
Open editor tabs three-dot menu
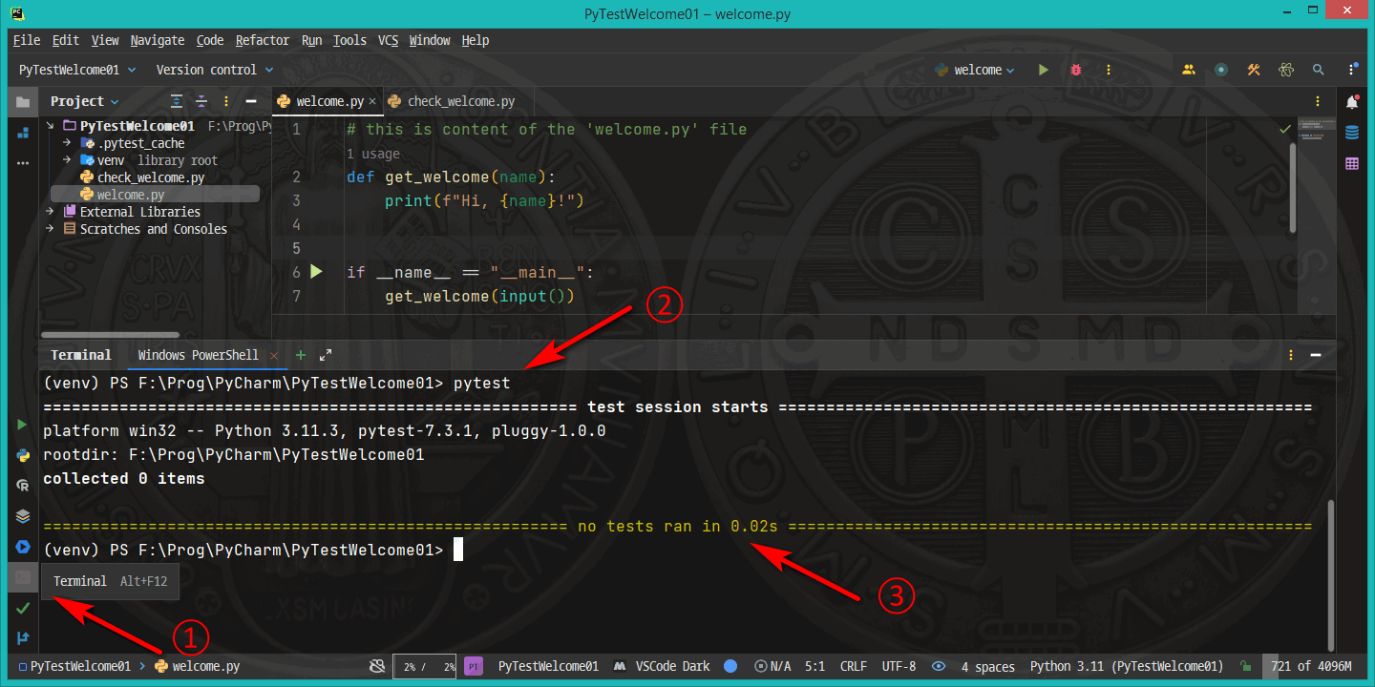(x=1317, y=101)
